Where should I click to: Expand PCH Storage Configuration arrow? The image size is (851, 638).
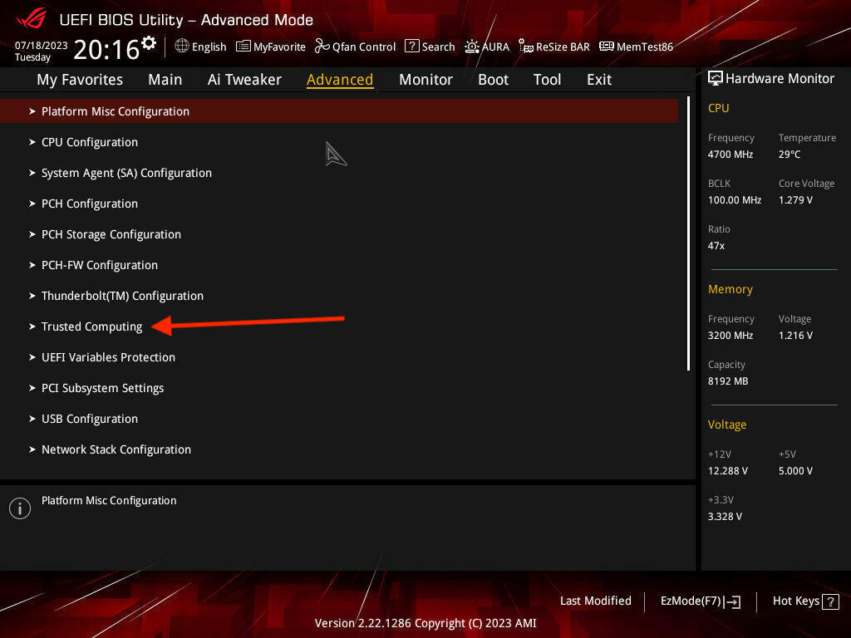click(x=32, y=234)
